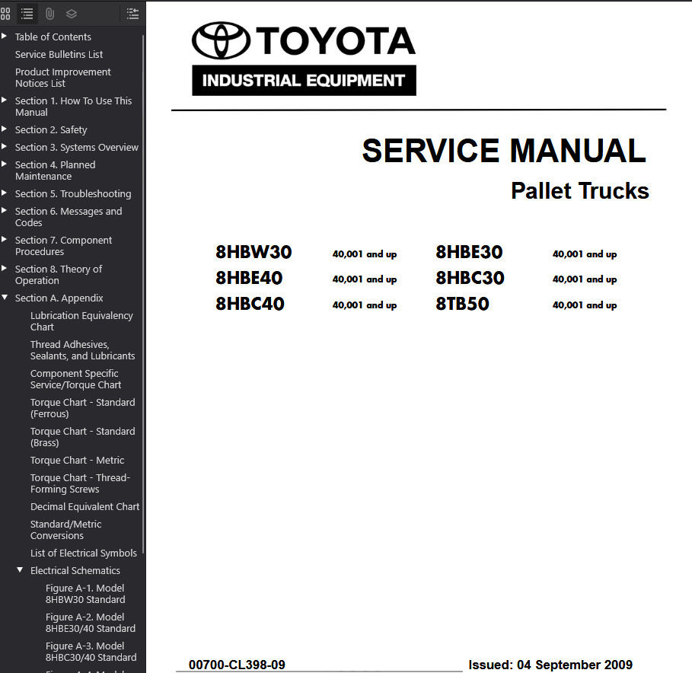Click model number 8TB50
Image resolution: width=692 pixels, height=673 pixels.
pyautogui.click(x=463, y=304)
